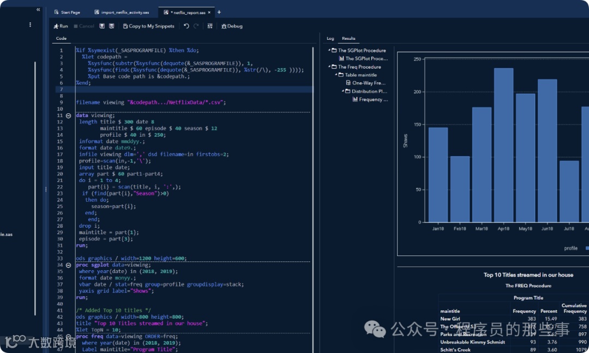Click the Start Page tab icon

[56, 12]
